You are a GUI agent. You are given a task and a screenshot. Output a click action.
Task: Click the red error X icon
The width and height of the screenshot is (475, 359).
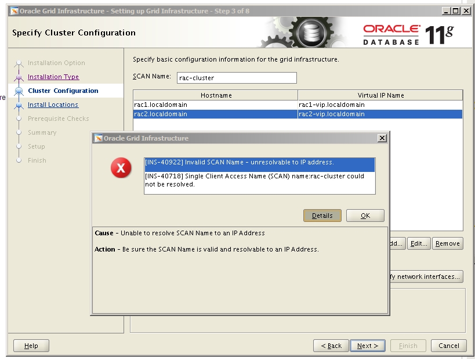121,168
